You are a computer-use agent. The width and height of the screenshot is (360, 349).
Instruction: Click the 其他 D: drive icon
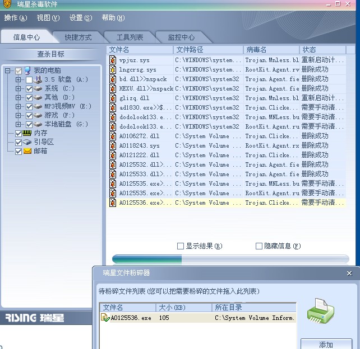(x=38, y=97)
